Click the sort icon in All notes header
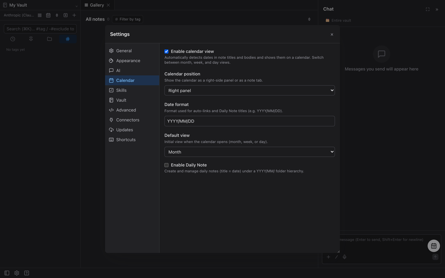The height and width of the screenshot is (278, 445). [309, 19]
